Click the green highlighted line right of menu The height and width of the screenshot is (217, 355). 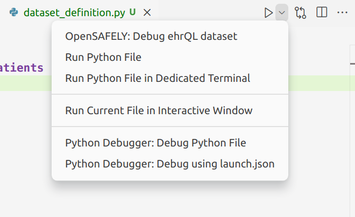click(x=321, y=83)
